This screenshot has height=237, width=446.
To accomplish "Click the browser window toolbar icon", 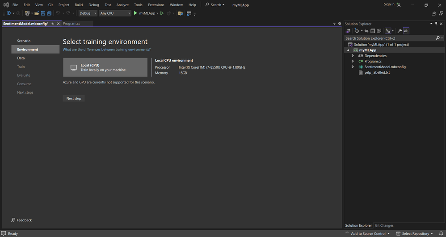I will tap(189, 13).
